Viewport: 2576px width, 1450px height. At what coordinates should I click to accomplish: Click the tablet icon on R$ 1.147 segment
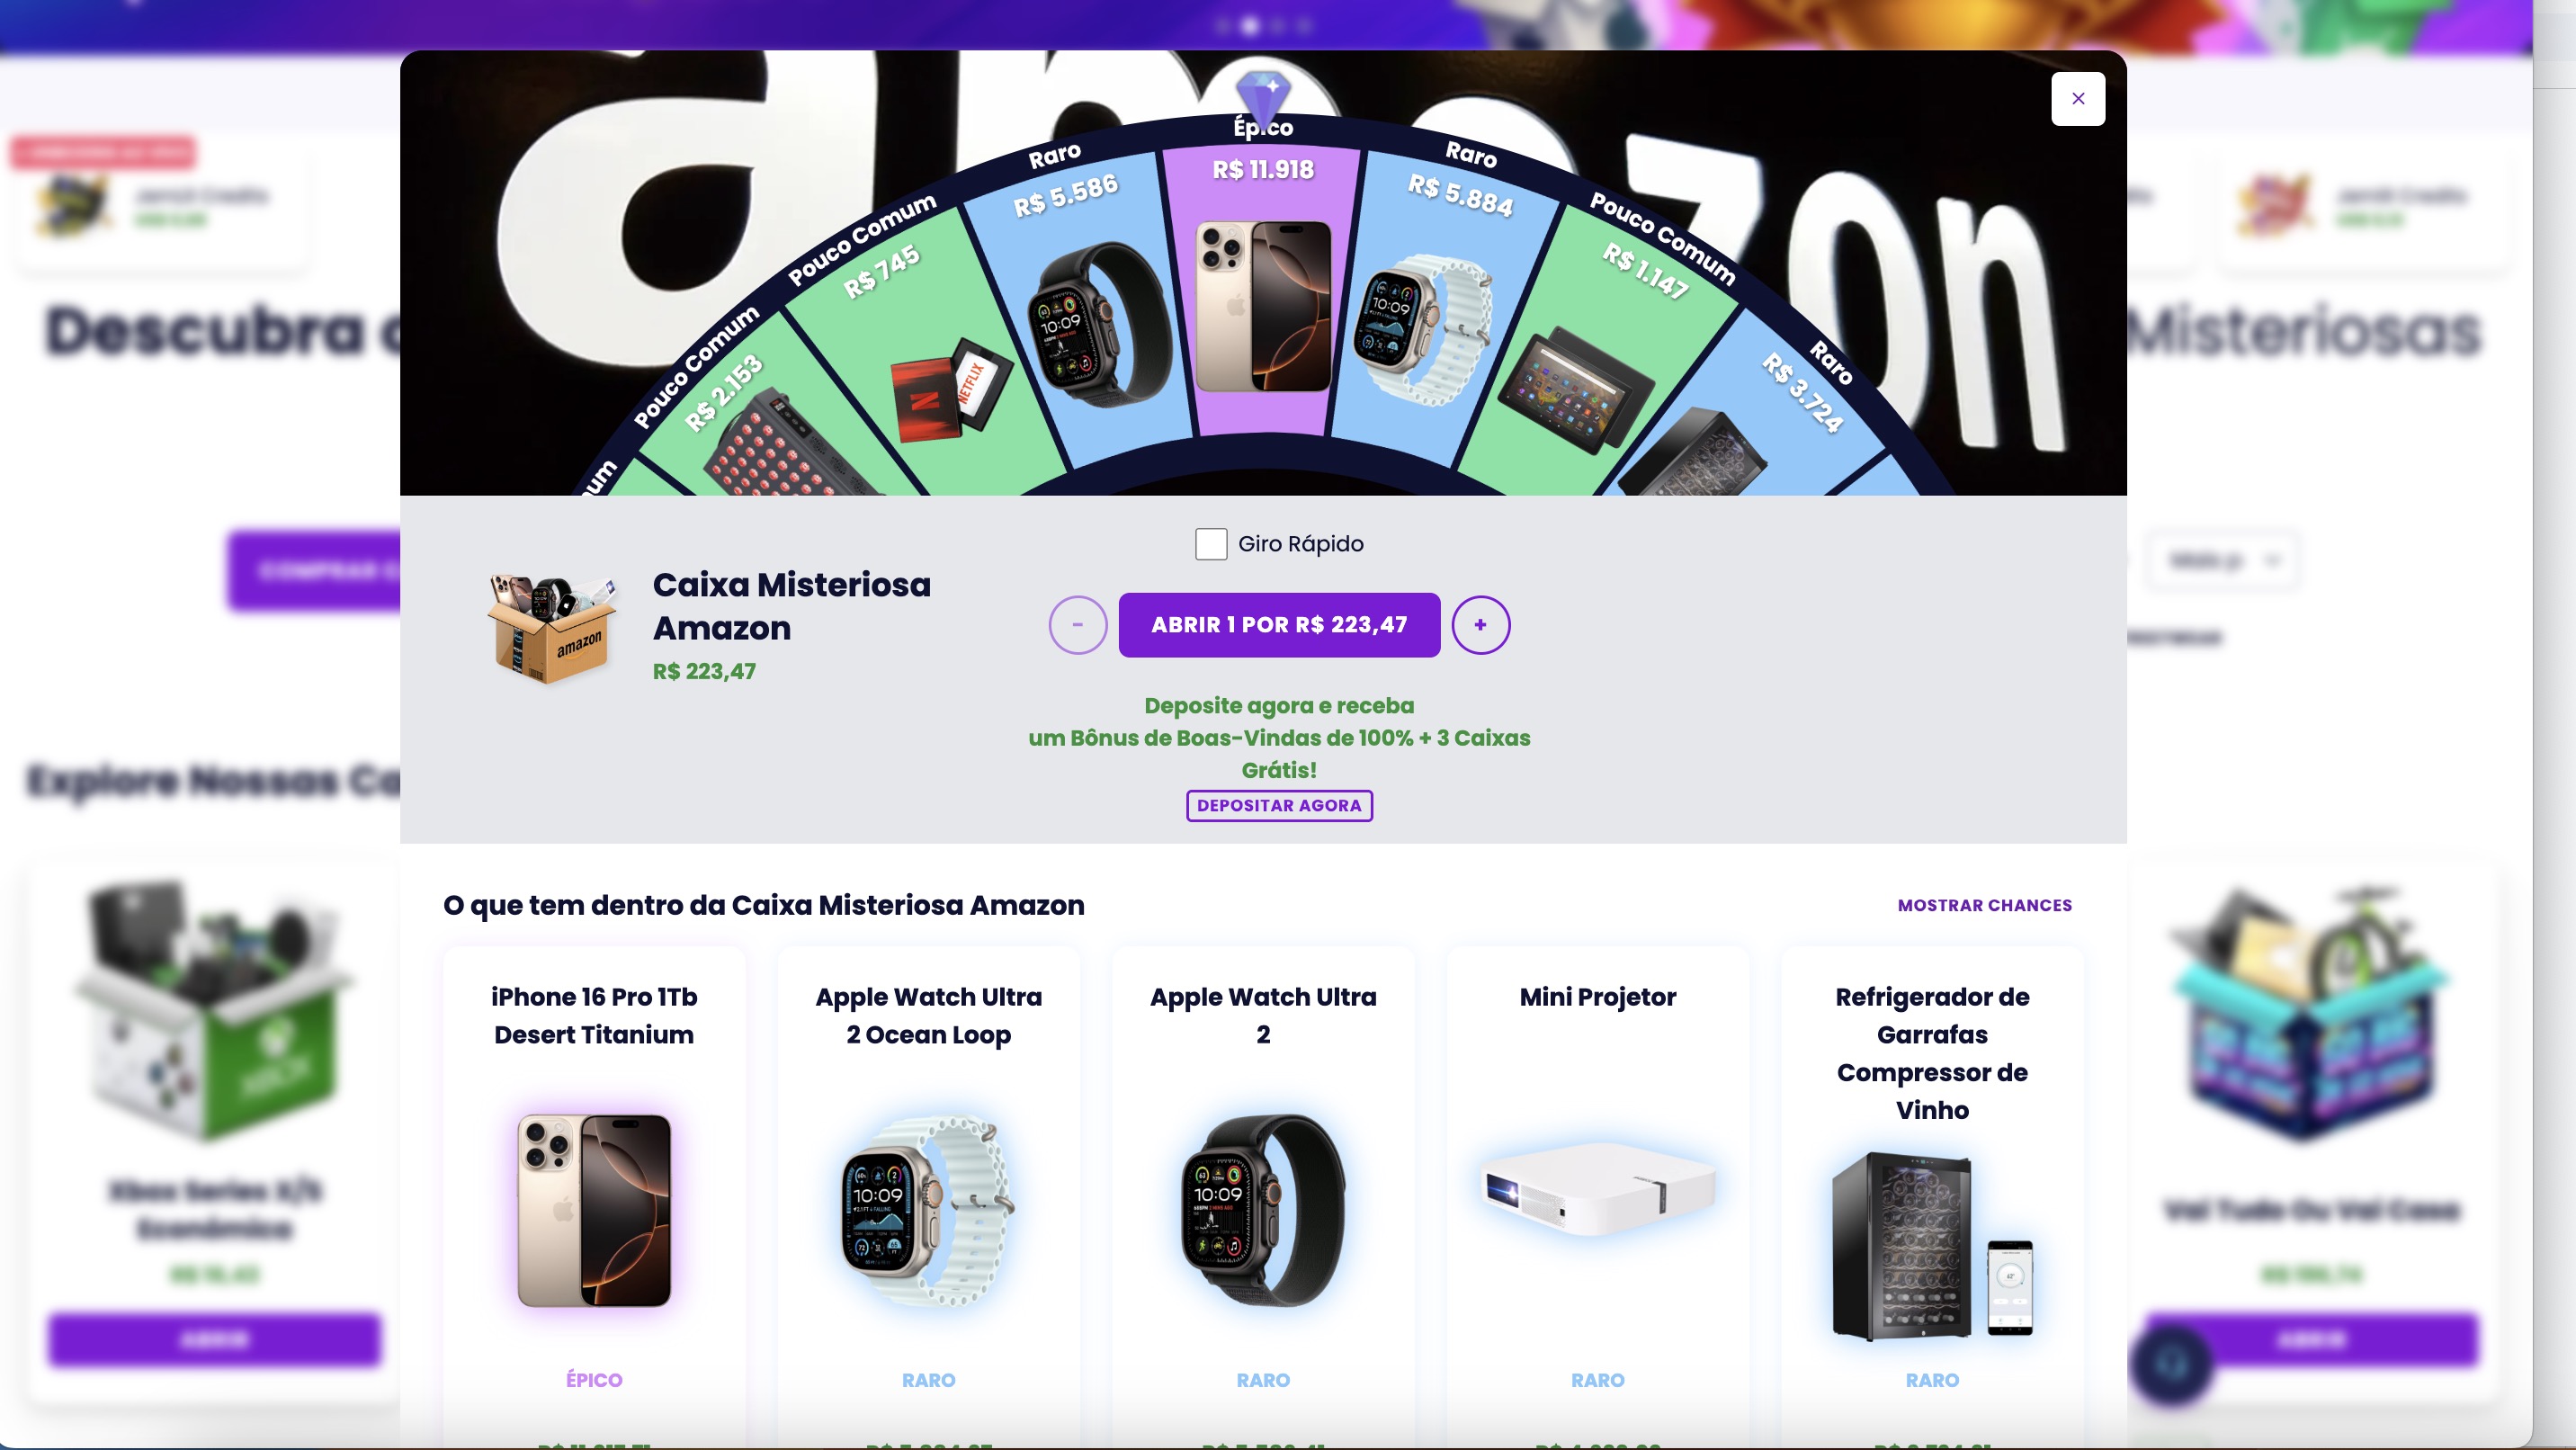tap(1575, 390)
